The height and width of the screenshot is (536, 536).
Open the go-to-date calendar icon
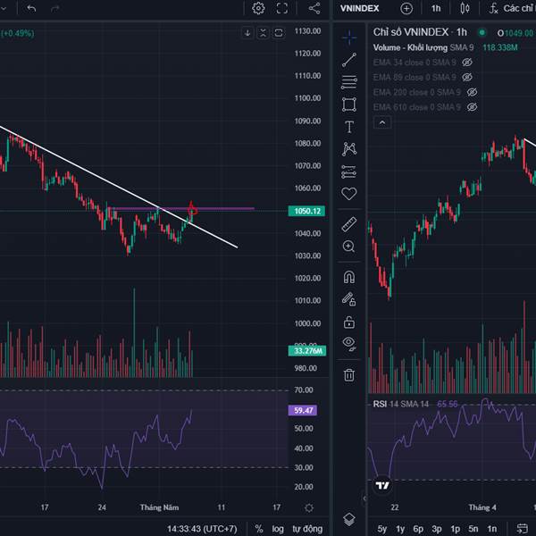[x=522, y=529]
